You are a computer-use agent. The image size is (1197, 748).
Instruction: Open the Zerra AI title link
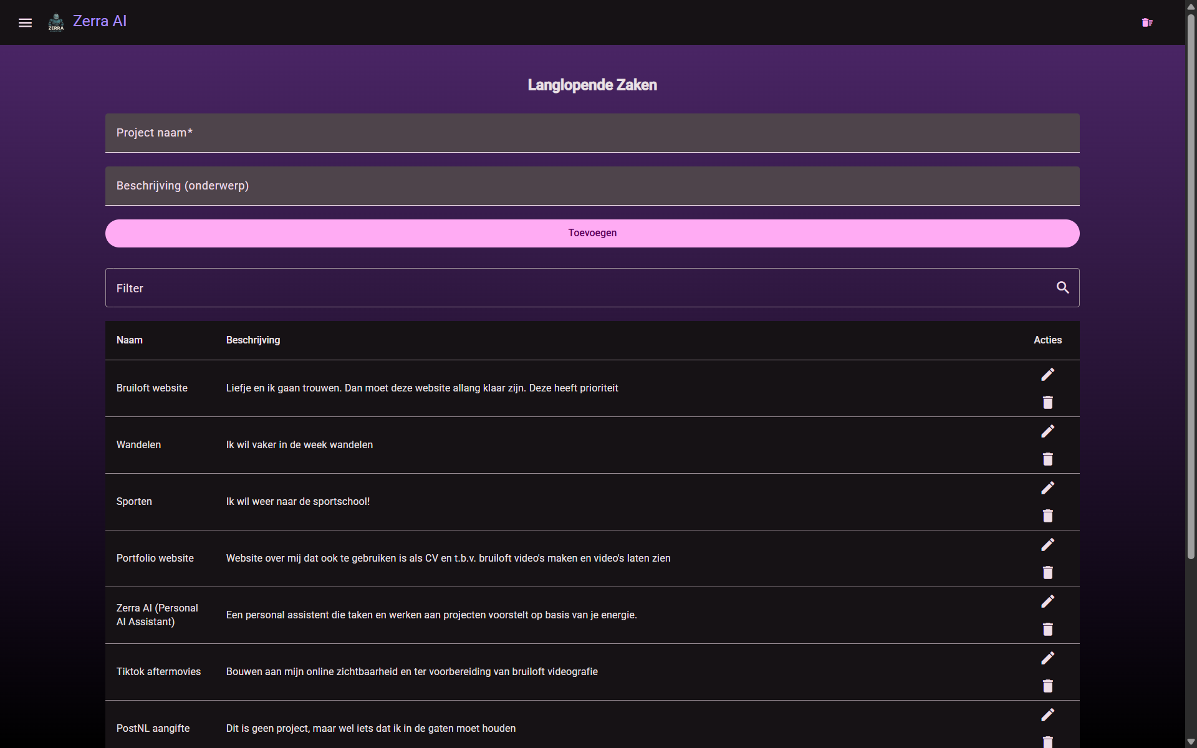pos(100,21)
